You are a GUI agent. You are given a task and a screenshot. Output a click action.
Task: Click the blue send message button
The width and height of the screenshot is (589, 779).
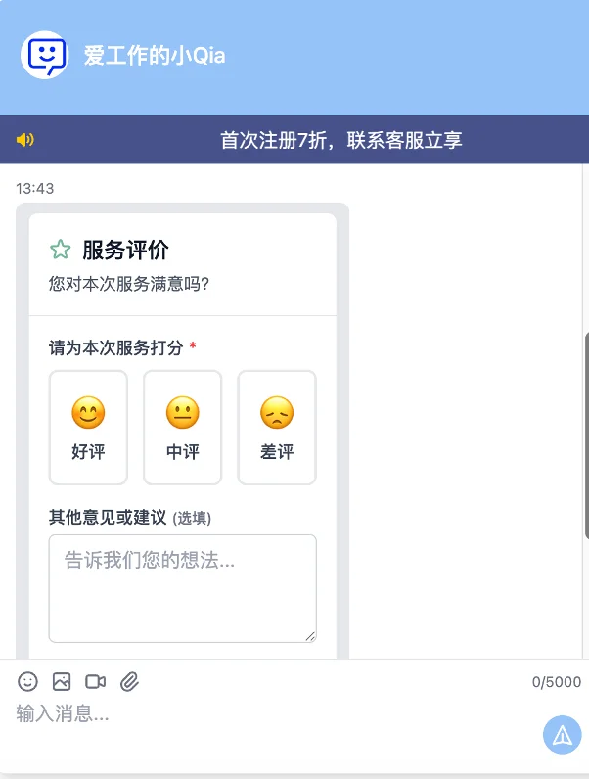tap(562, 735)
